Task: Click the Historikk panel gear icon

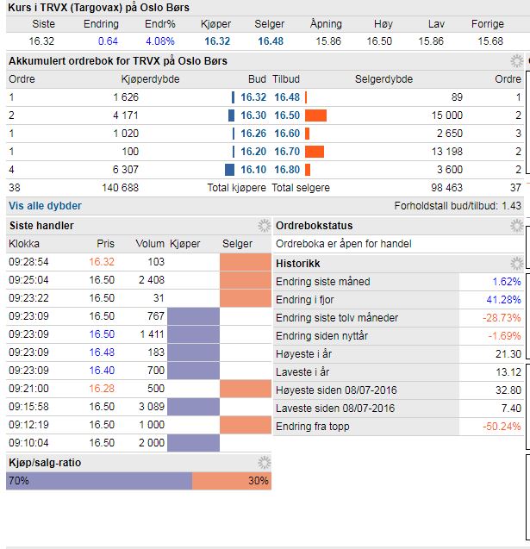Action: click(x=517, y=264)
